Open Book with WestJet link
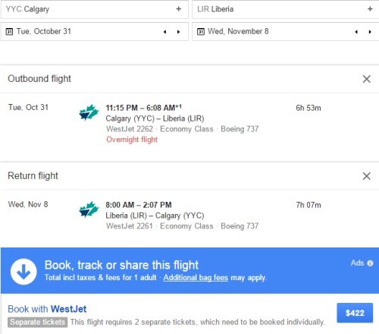Image resolution: width=379 pixels, height=334 pixels. tap(47, 309)
